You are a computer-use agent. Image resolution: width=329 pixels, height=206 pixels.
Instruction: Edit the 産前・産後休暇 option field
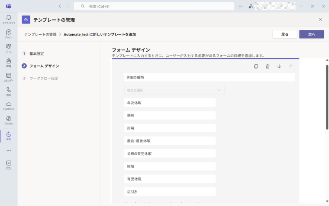tap(170, 141)
